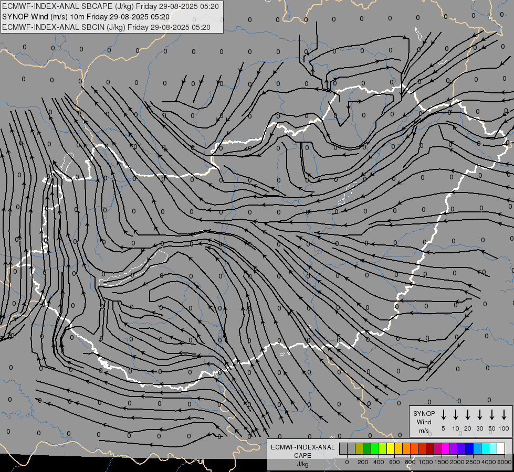Click the '100' speed label in wind legend
The height and width of the screenshot is (472, 514).
point(504,428)
